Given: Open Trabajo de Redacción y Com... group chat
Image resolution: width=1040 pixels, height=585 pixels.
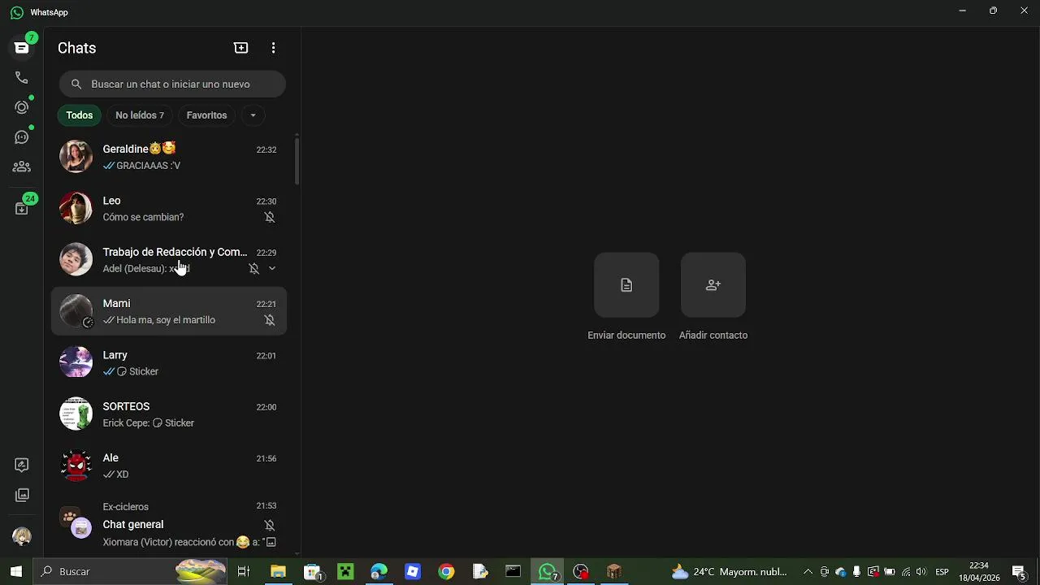Looking at the screenshot, I should [x=169, y=260].
